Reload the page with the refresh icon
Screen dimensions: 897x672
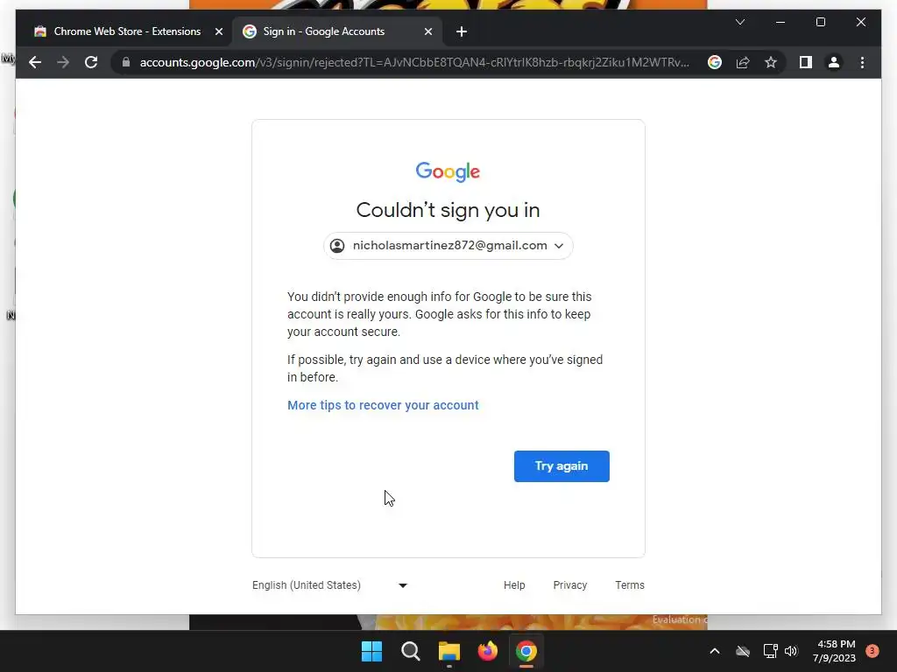(91, 62)
